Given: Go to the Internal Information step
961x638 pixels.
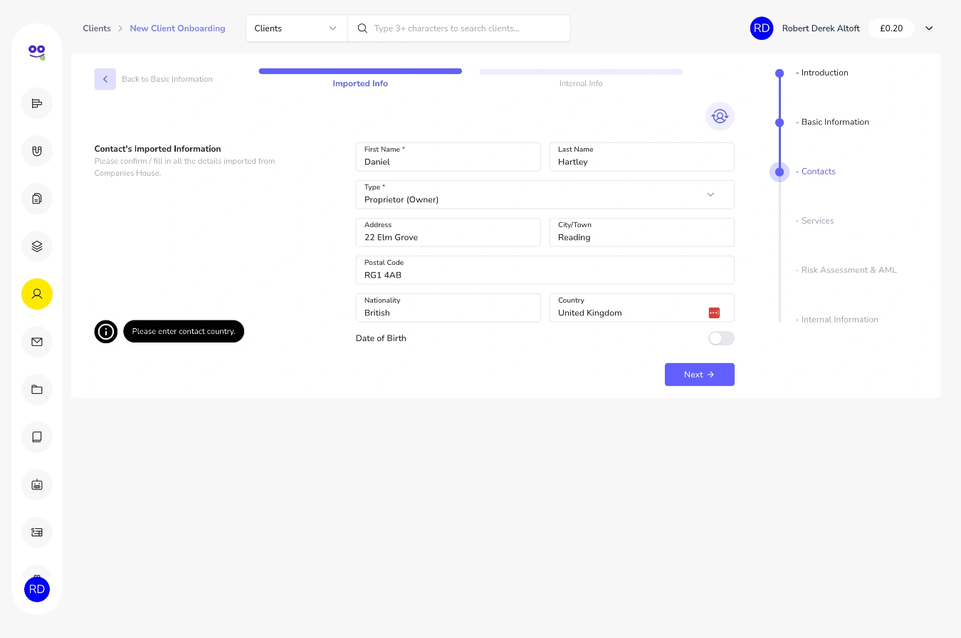Looking at the screenshot, I should coord(837,320).
